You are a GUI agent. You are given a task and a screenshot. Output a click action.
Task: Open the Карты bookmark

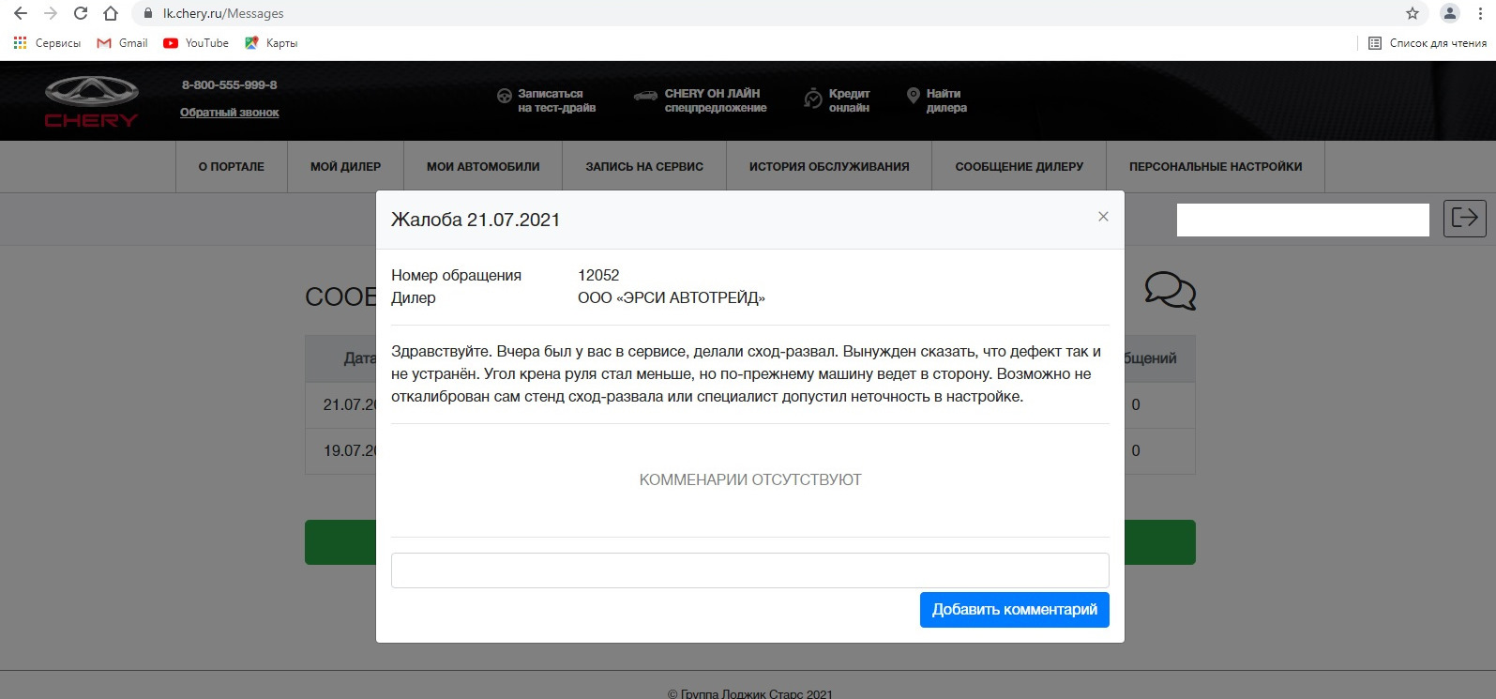click(271, 43)
